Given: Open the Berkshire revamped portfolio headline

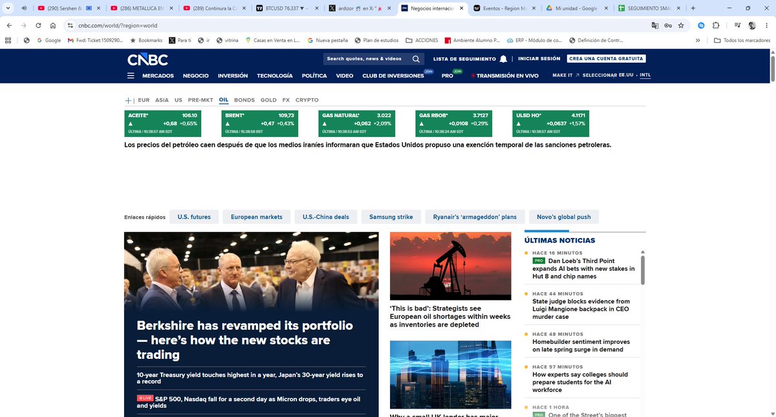Looking at the screenshot, I should (x=245, y=340).
